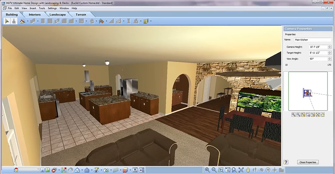Open the Help menu

pos(75,8)
